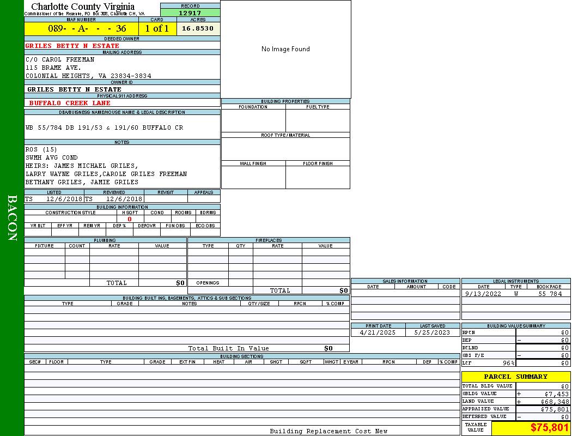Click the card '1 of 1' cell
This screenshot has height=436, width=572.
click(157, 29)
